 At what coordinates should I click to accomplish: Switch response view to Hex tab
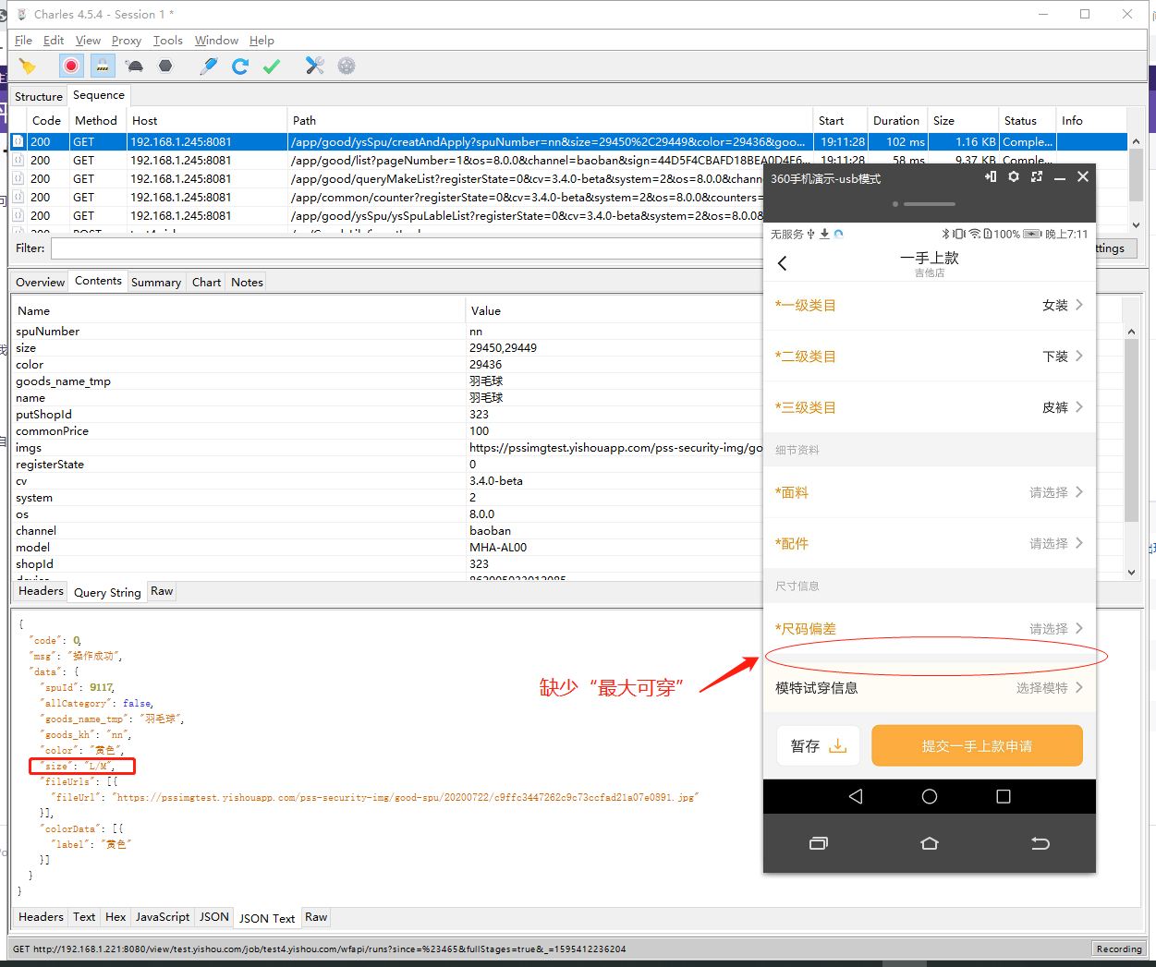pos(116,917)
